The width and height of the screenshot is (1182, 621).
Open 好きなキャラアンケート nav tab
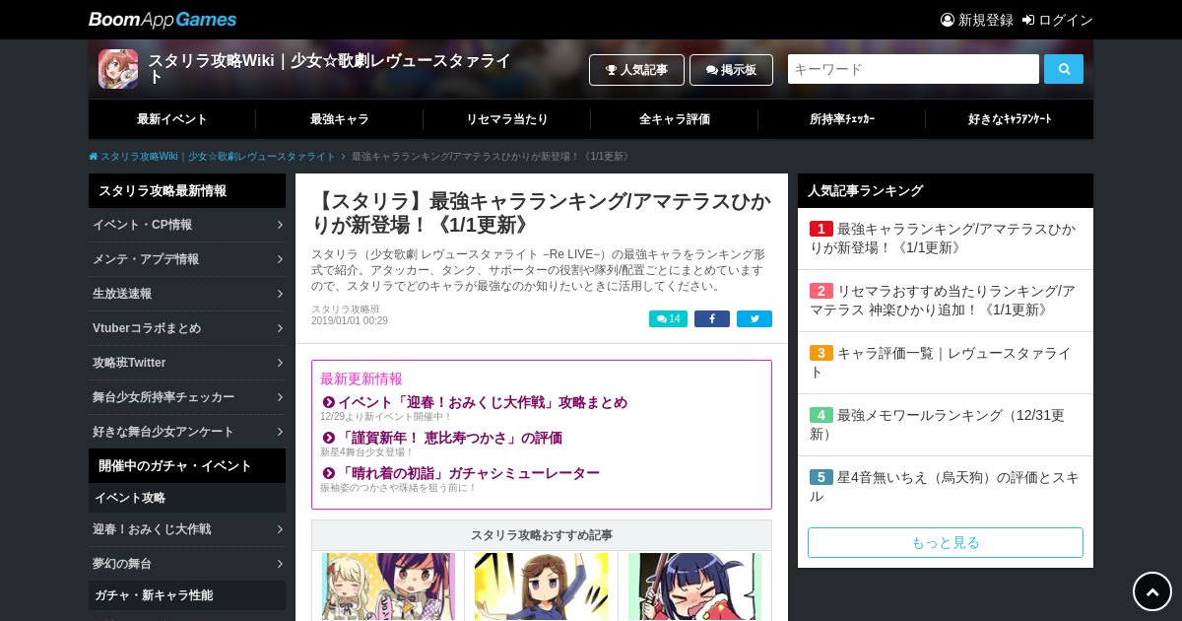point(1010,119)
